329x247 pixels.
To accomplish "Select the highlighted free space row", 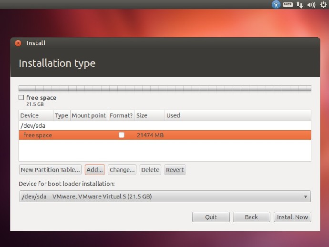I will (x=165, y=135).
